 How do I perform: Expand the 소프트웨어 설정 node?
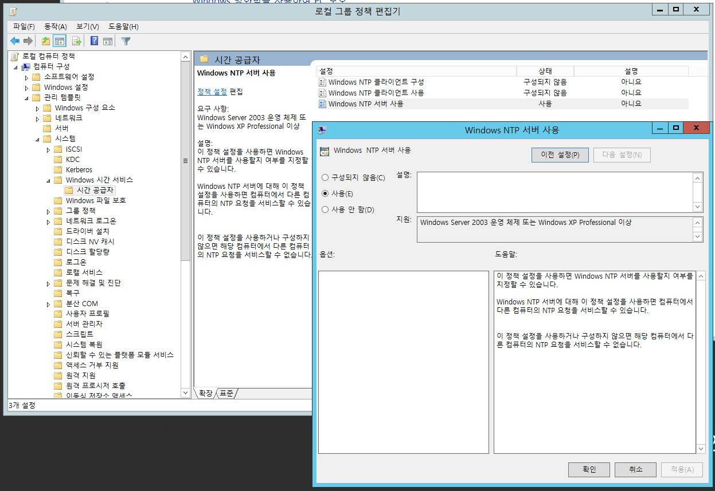click(26, 77)
